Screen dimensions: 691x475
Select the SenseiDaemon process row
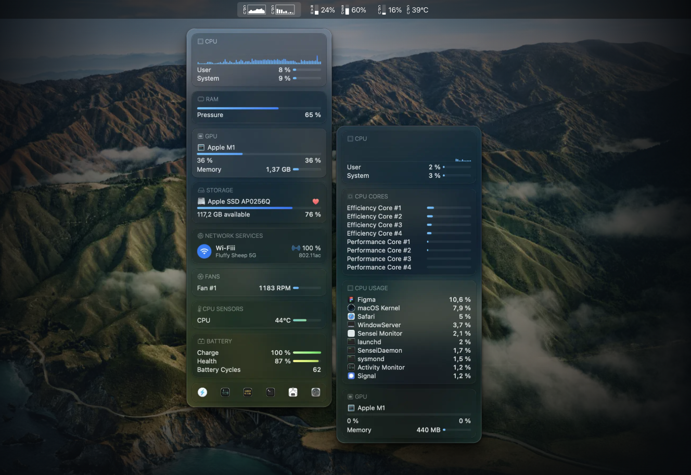[x=409, y=351]
